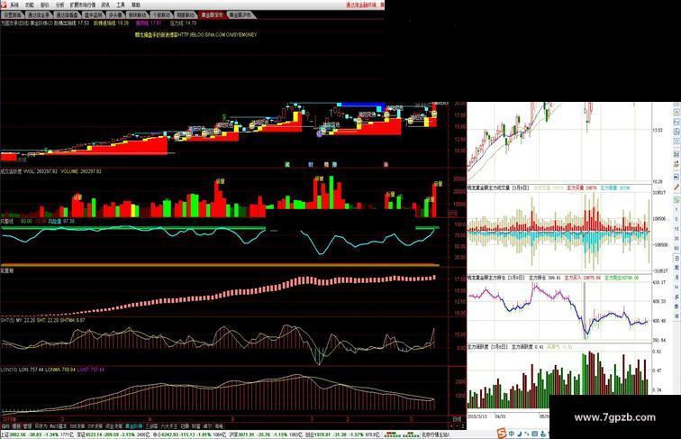Screen dimensions: 681x439
Task: Click the LON(10) indicator label
Action: [8, 370]
